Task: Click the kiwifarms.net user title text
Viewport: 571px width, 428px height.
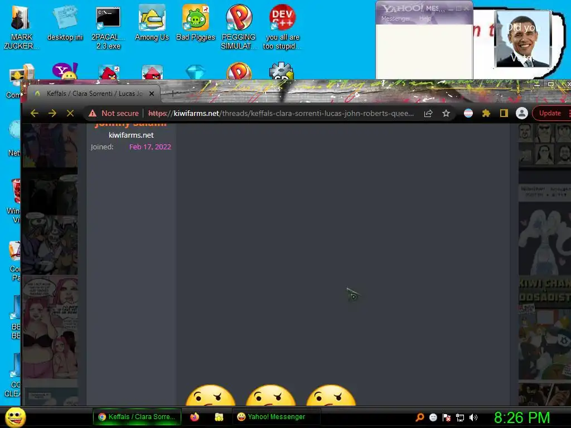Action: (x=131, y=135)
